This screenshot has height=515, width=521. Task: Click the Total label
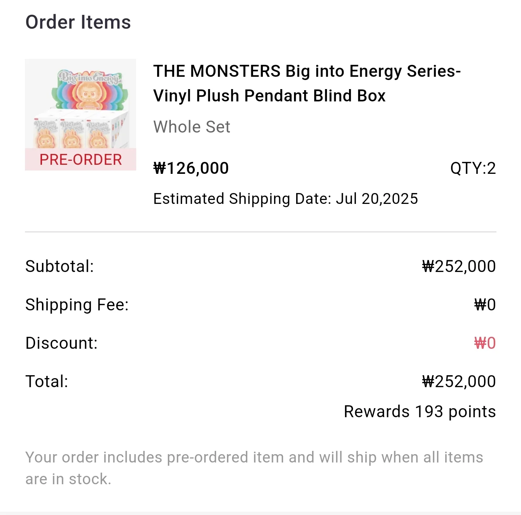tap(47, 381)
